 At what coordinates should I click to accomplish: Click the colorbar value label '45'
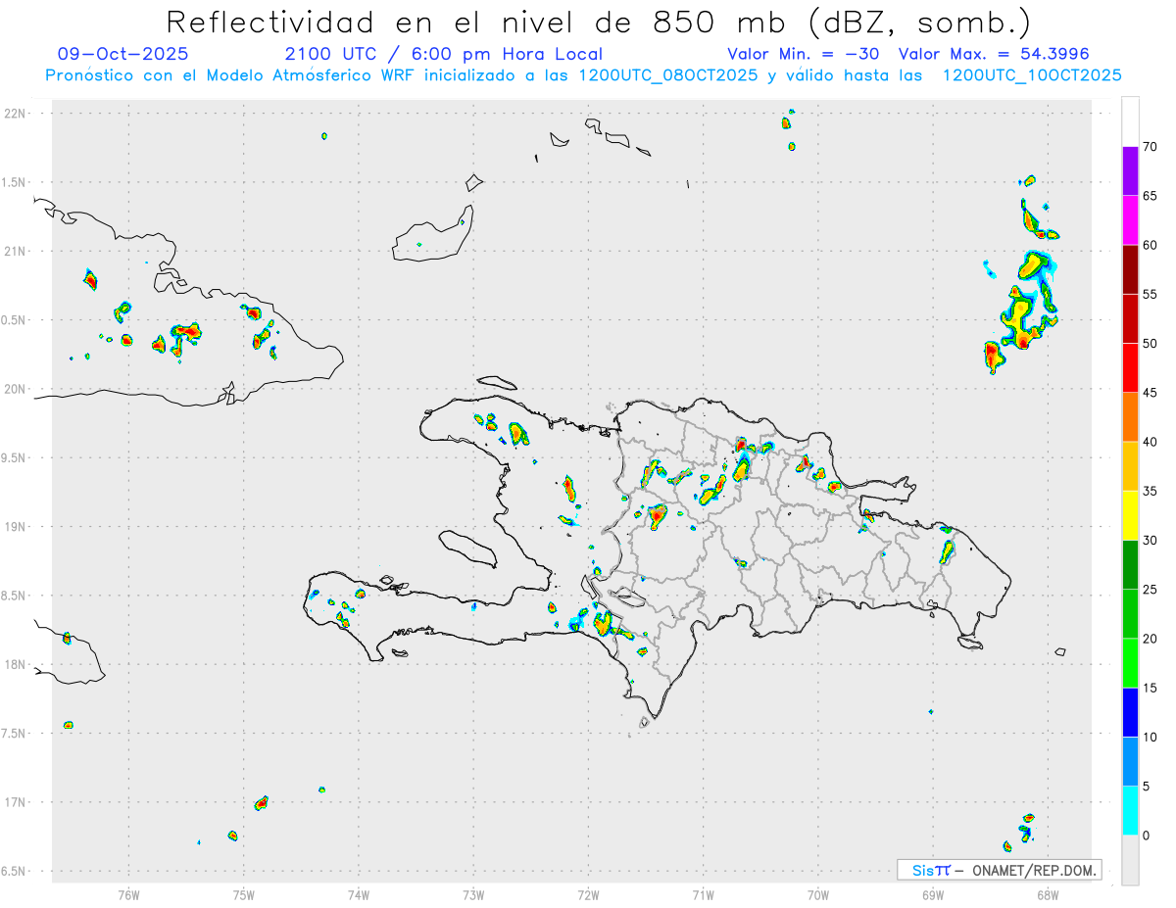[1150, 393]
